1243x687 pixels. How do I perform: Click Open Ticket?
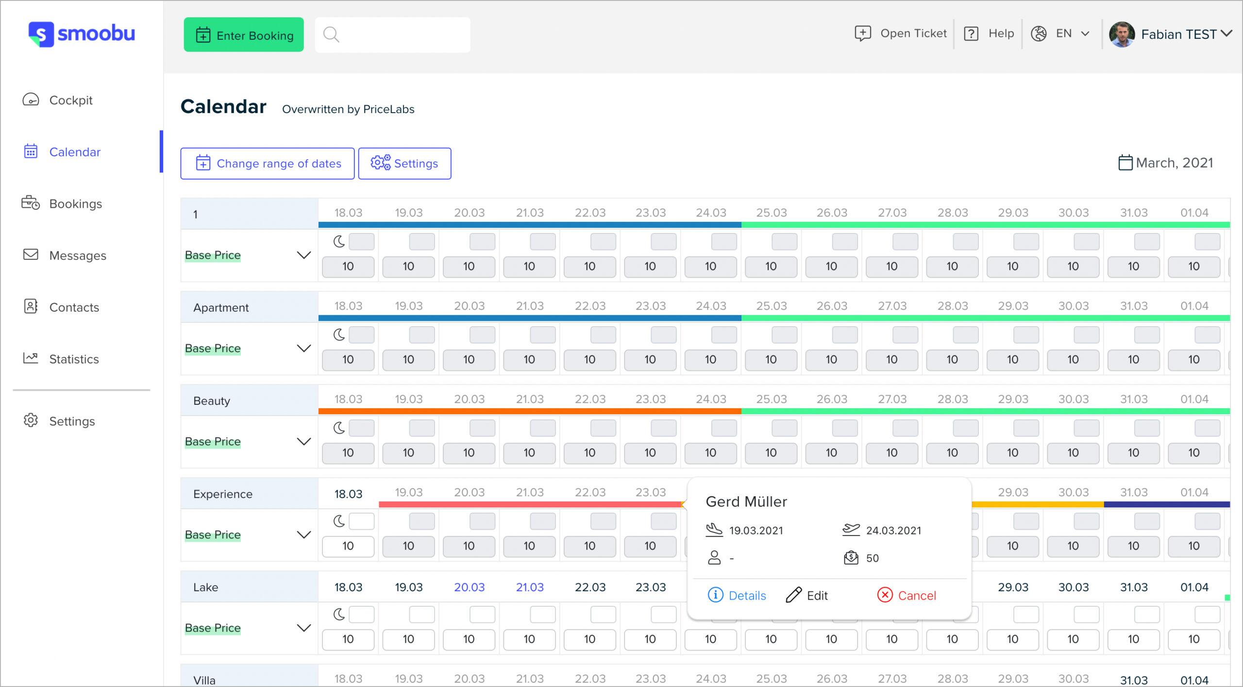[x=901, y=34]
